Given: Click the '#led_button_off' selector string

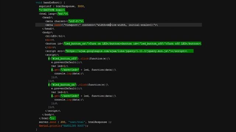Looking at the screenshot, I should point(65,59).
